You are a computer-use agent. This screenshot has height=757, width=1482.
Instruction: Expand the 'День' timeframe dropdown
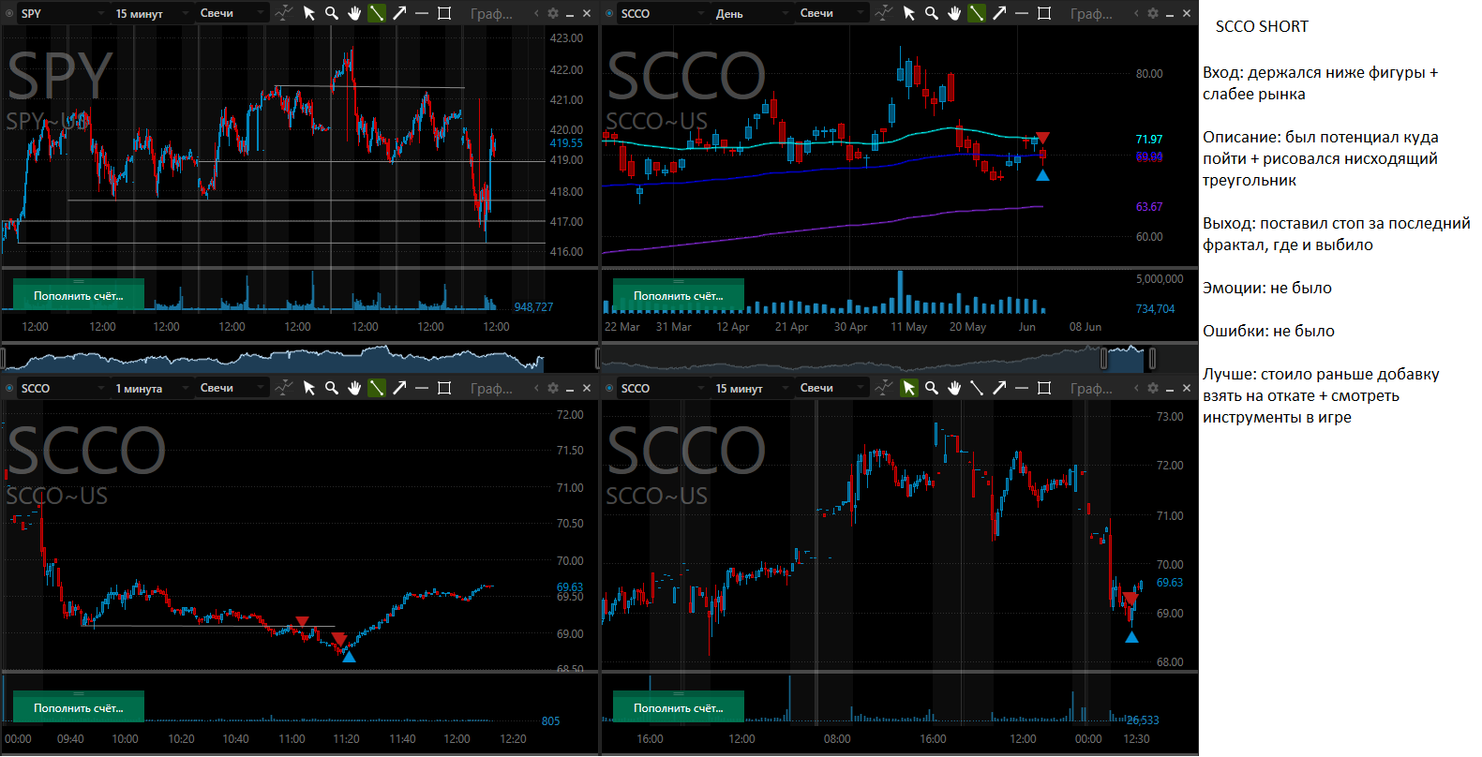(750, 14)
